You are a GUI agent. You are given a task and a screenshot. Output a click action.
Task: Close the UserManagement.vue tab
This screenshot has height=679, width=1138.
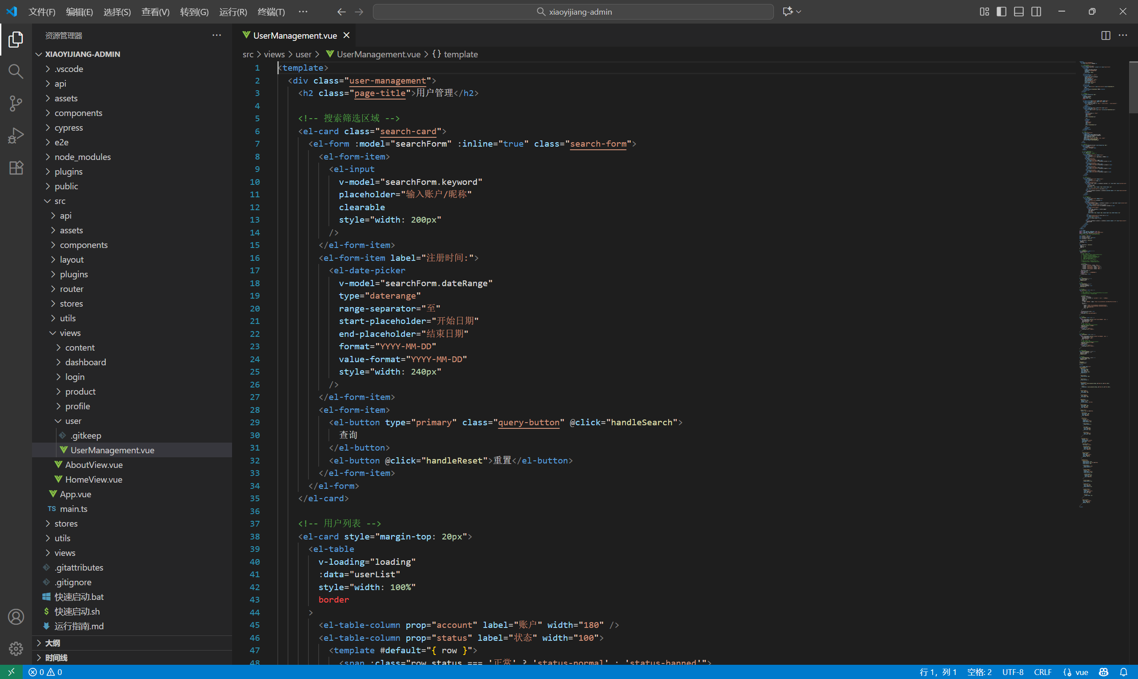346,35
